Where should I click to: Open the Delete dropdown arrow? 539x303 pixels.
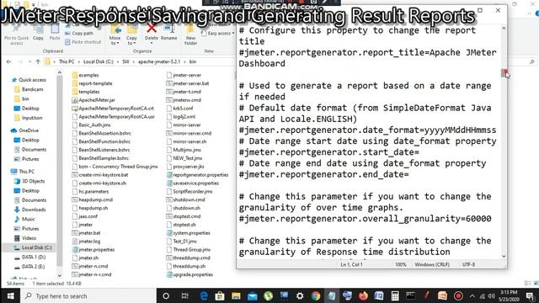[152, 43]
